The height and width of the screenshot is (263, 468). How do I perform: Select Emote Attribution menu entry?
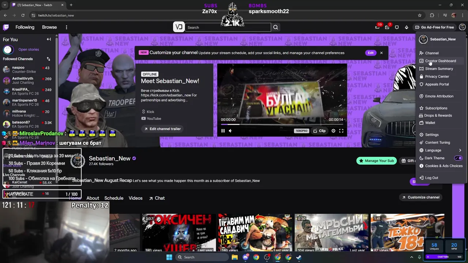[x=441, y=96]
